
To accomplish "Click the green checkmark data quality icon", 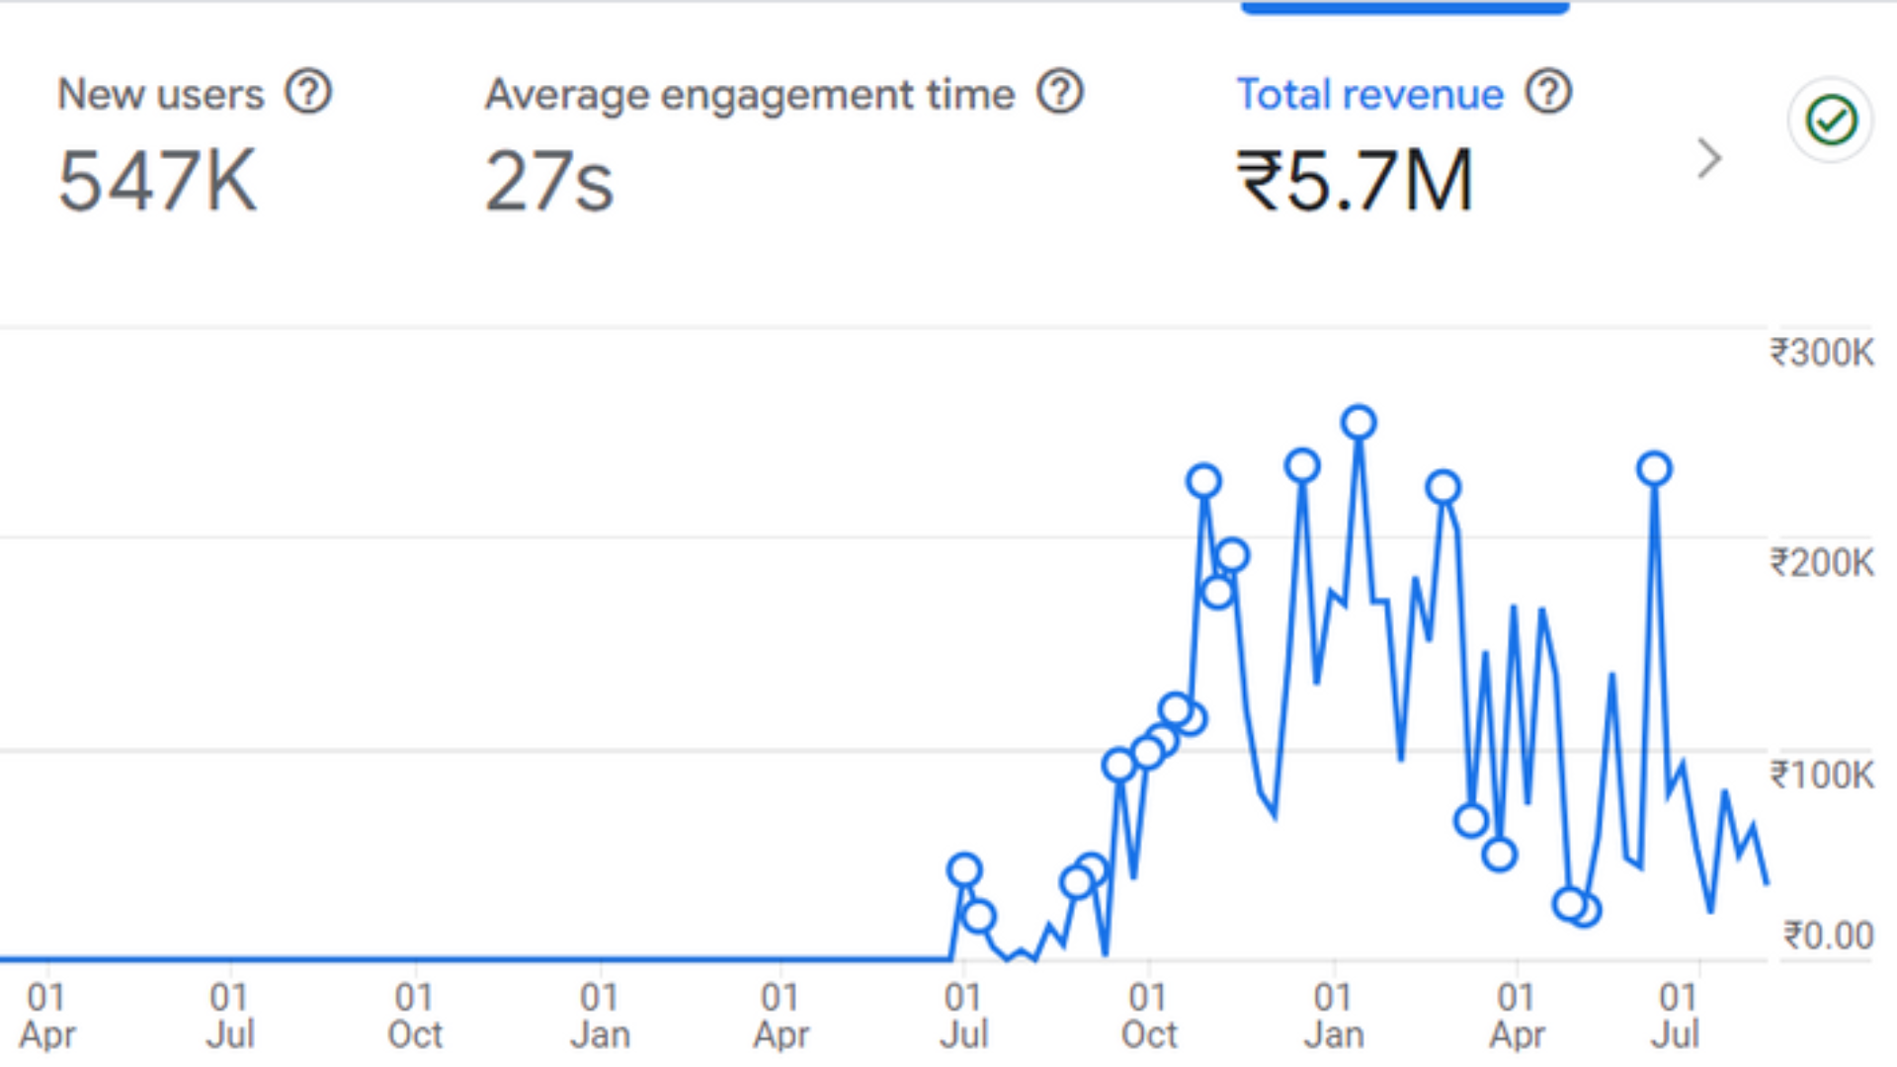I will click(1831, 121).
